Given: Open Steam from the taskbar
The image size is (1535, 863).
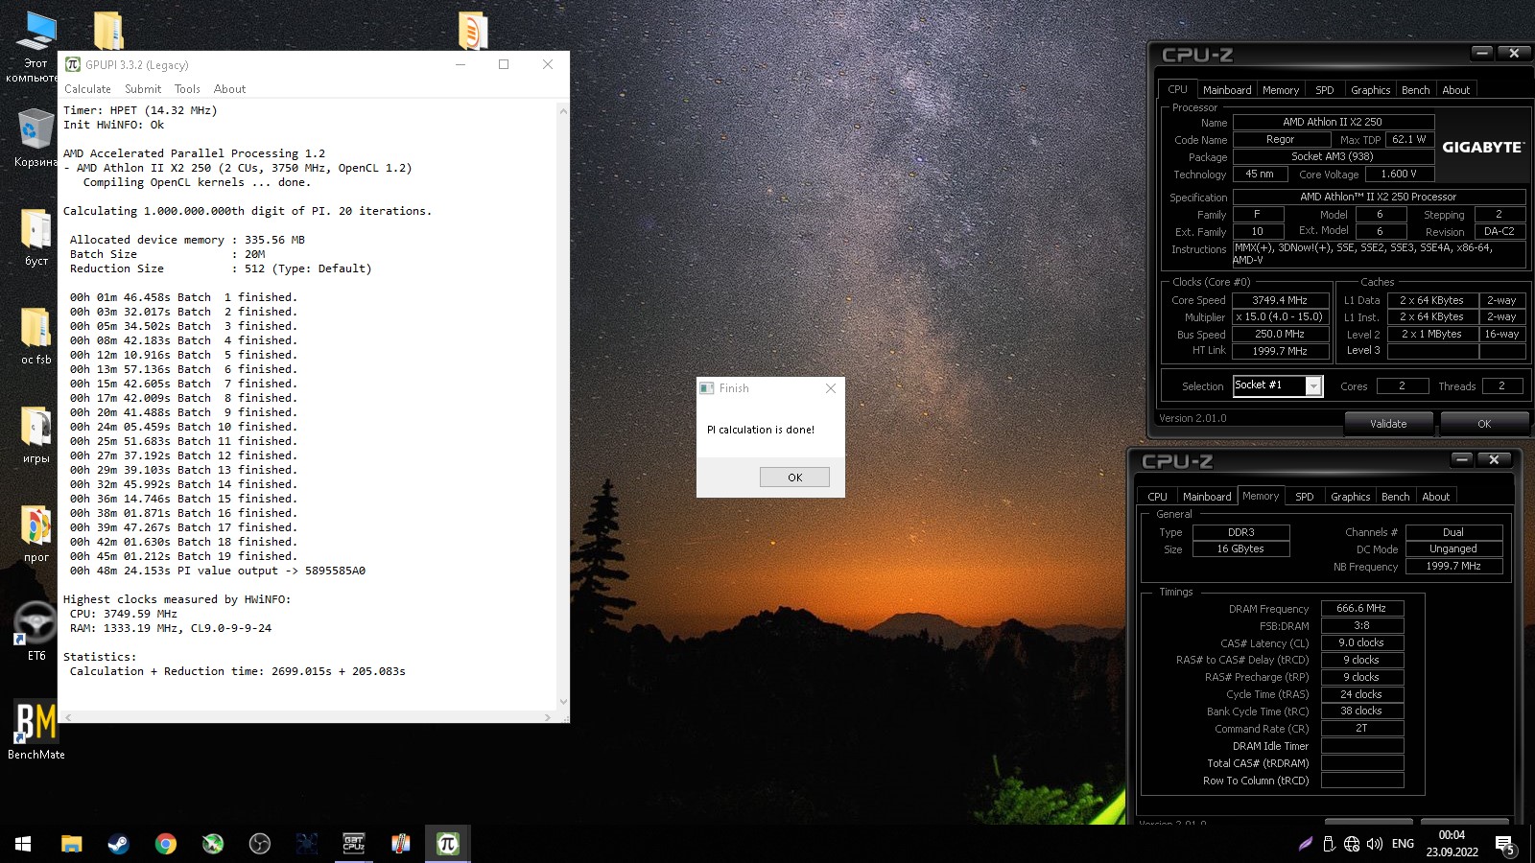Looking at the screenshot, I should [118, 844].
